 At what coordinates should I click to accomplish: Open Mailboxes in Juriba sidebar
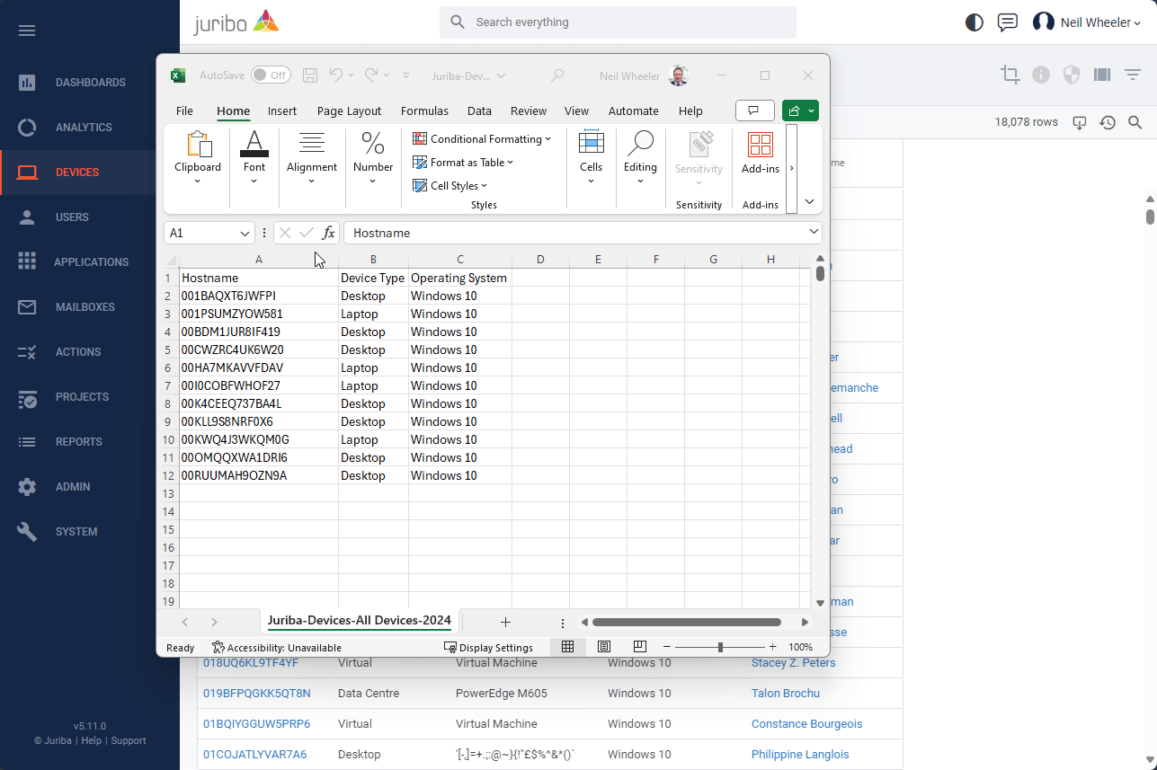90,307
